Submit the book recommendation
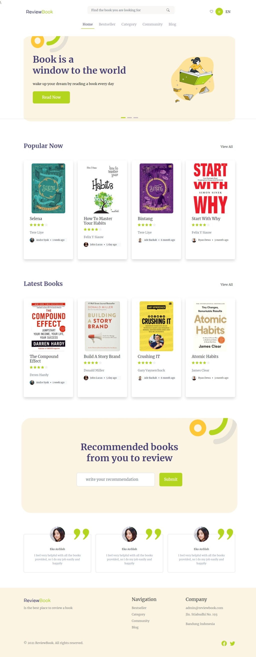Image resolution: width=256 pixels, height=657 pixels. point(170,479)
